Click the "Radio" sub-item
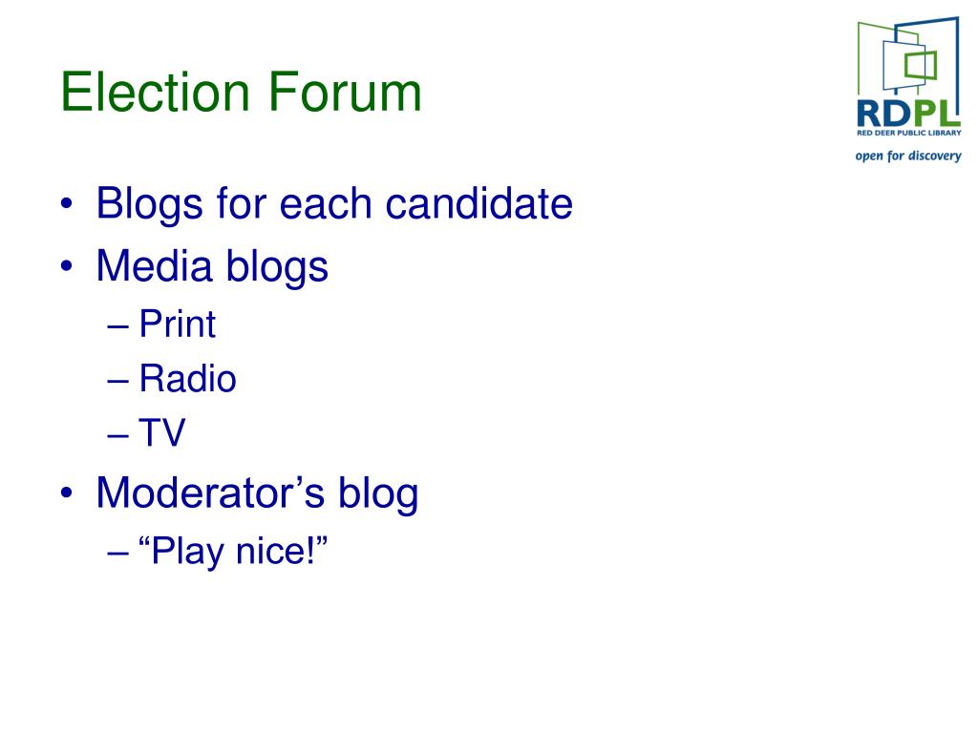This screenshot has height=733, width=978. tap(188, 378)
